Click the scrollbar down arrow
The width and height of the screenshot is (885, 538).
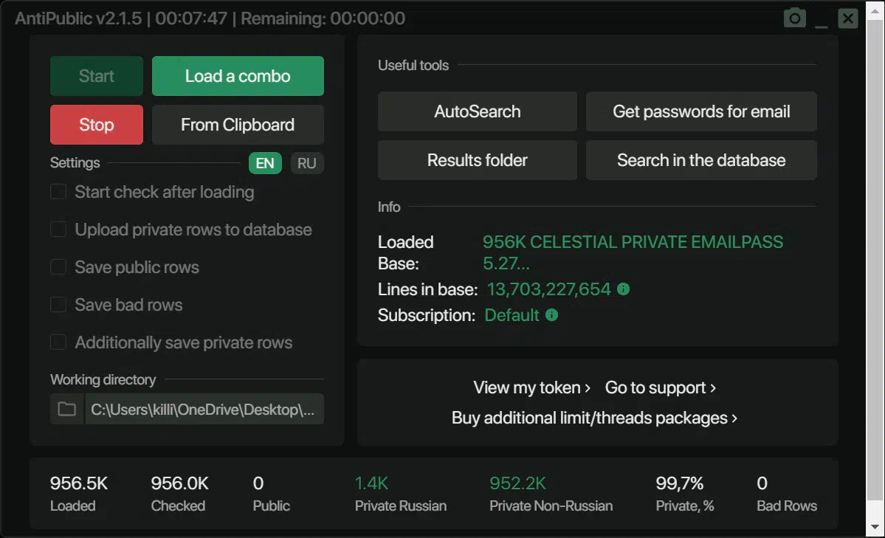(x=875, y=527)
